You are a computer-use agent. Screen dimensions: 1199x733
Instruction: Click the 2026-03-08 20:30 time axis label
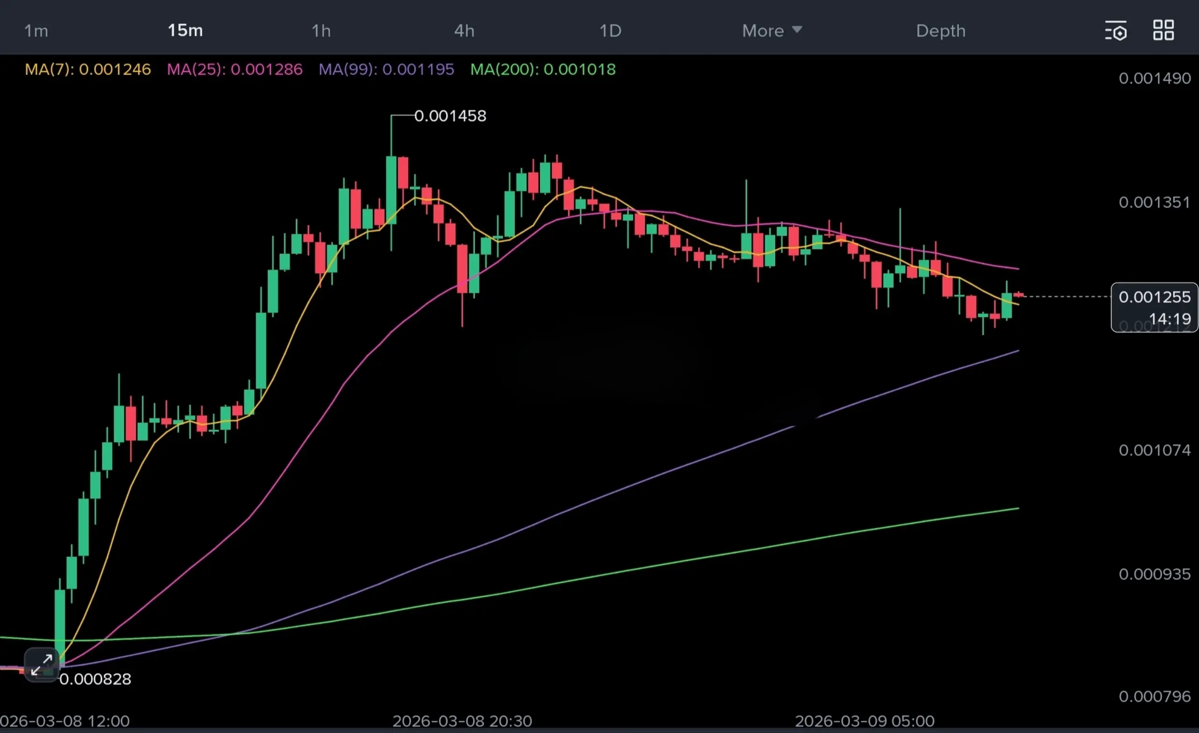pyautogui.click(x=462, y=720)
